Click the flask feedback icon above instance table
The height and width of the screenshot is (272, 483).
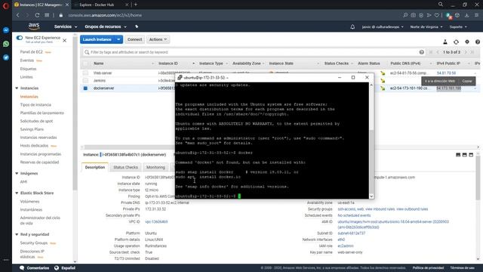tap(445, 42)
